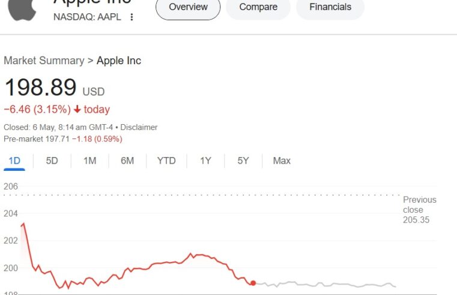This screenshot has height=295, width=457.
Task: Switch chart to 5D range
Action: 52,161
